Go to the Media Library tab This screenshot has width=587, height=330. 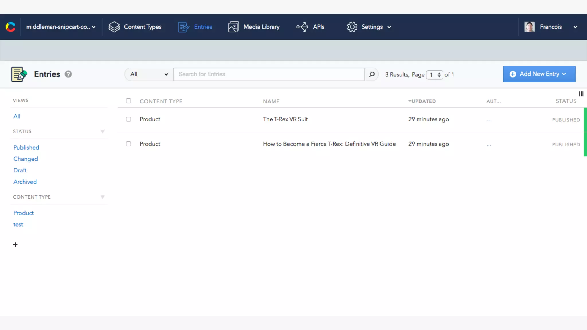[254, 27]
